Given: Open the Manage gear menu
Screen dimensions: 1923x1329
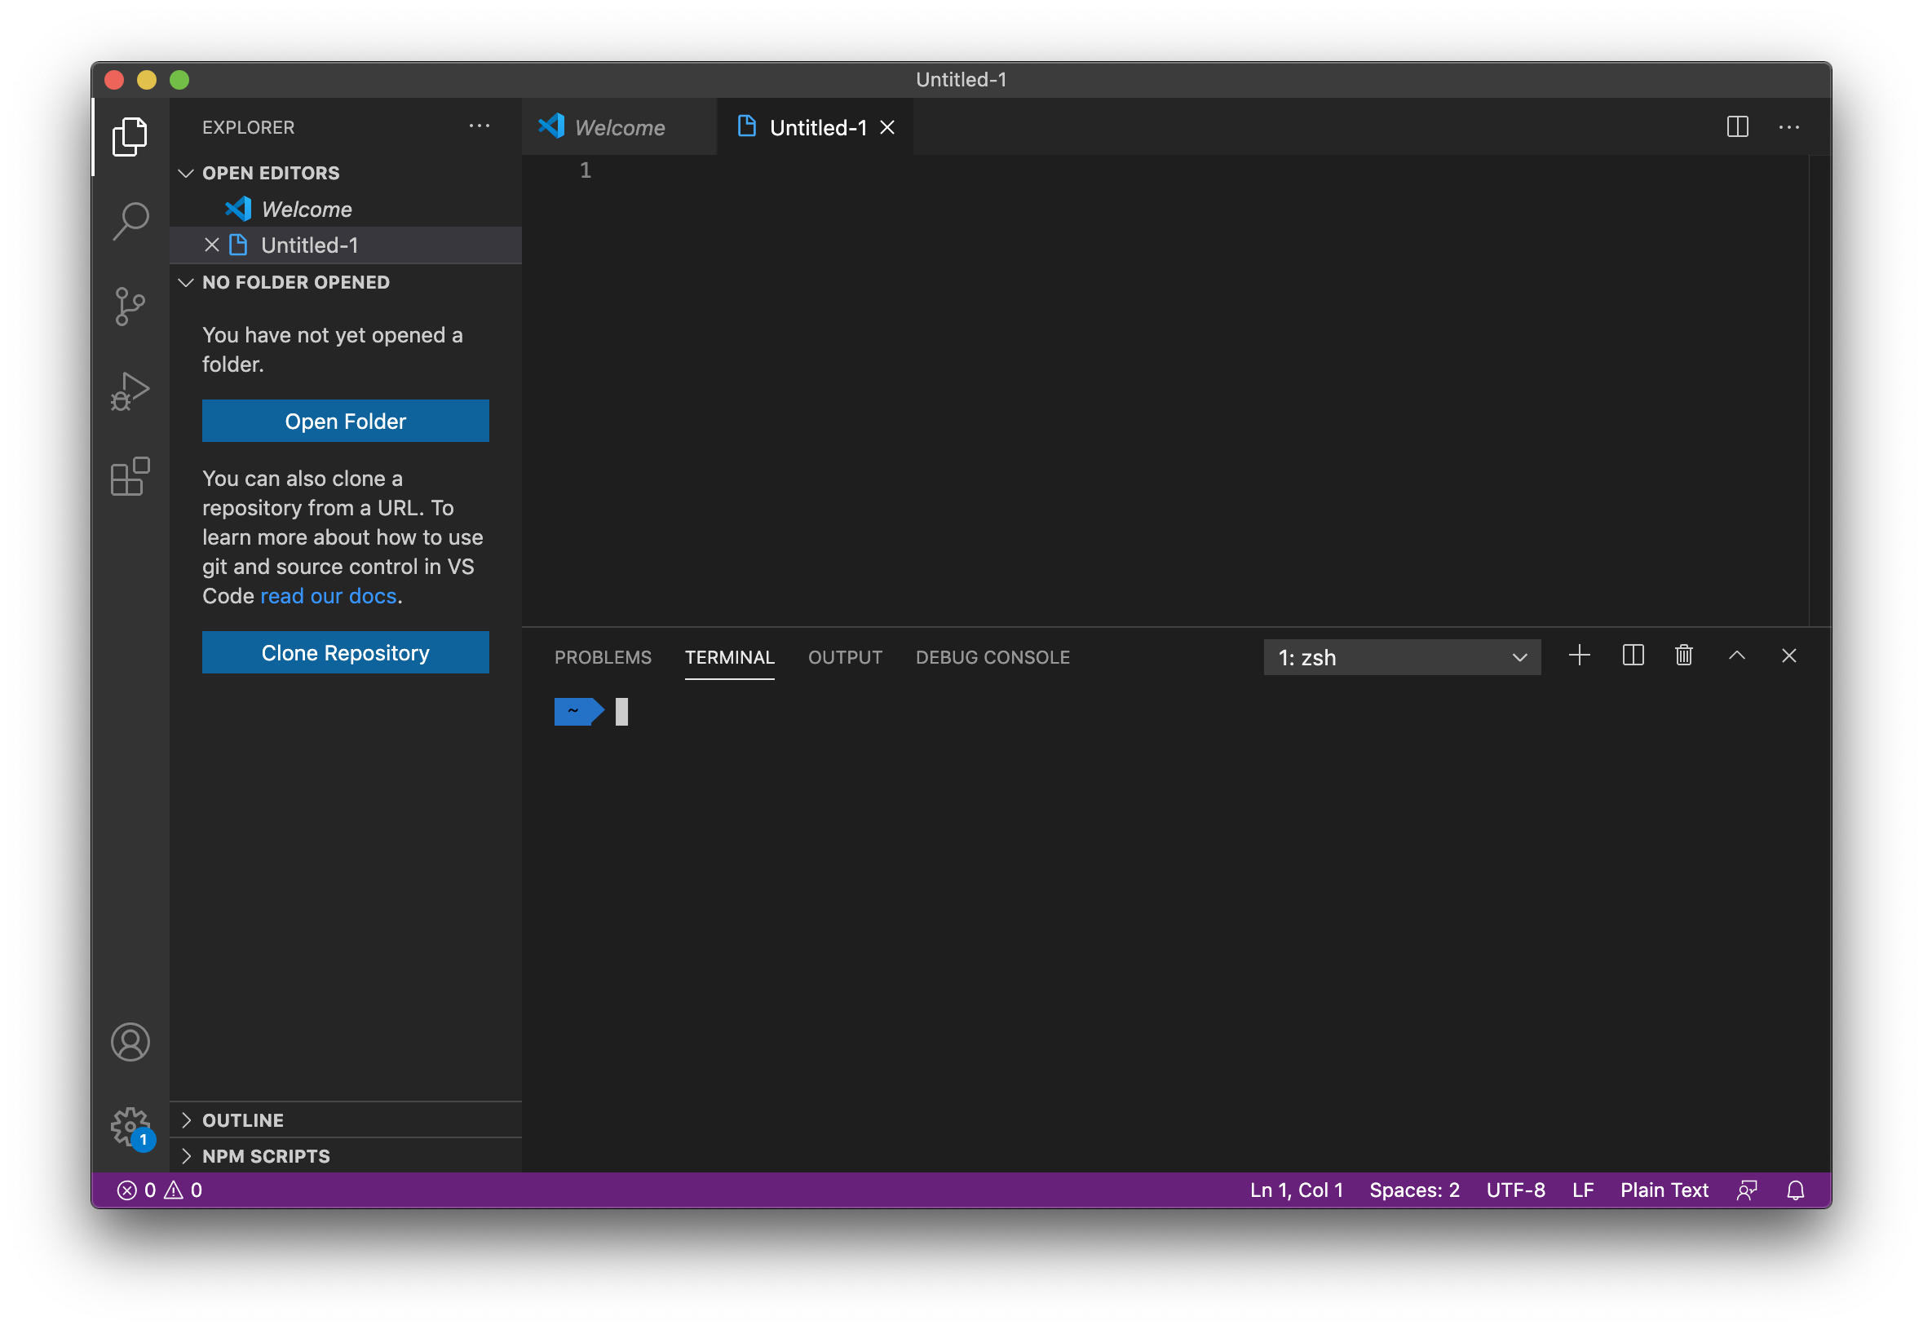Looking at the screenshot, I should click(x=130, y=1127).
